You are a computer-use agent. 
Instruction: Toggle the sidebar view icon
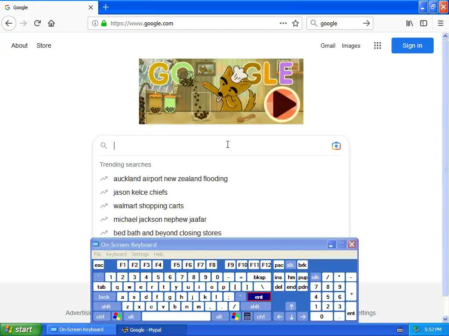pos(424,24)
